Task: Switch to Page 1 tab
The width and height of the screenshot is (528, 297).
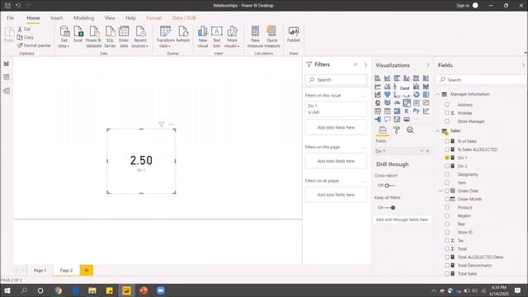Action: 40,271
